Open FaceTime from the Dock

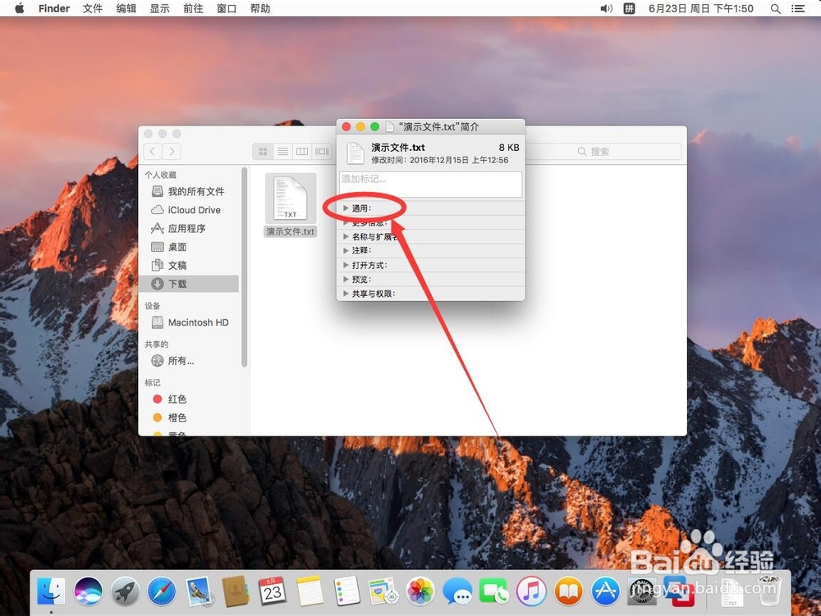(493, 591)
